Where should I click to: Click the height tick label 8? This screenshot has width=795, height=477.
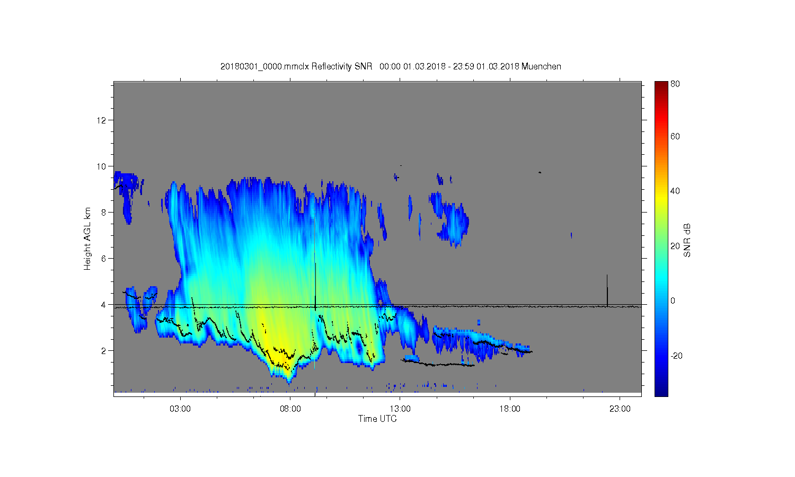[104, 213]
